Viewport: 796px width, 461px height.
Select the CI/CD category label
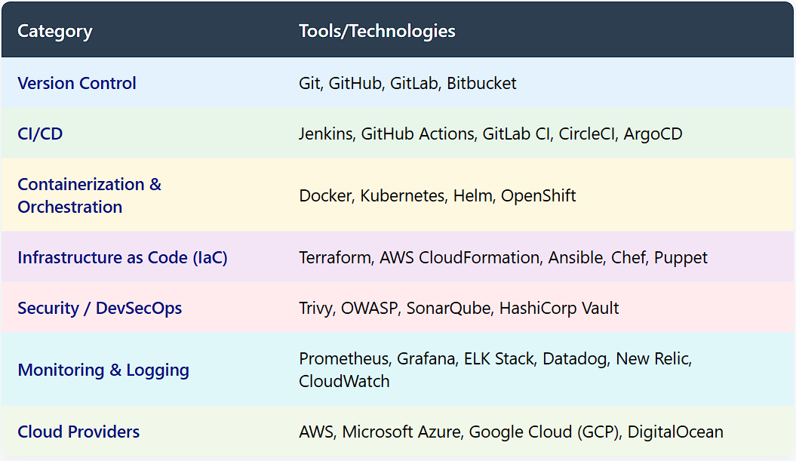(40, 134)
